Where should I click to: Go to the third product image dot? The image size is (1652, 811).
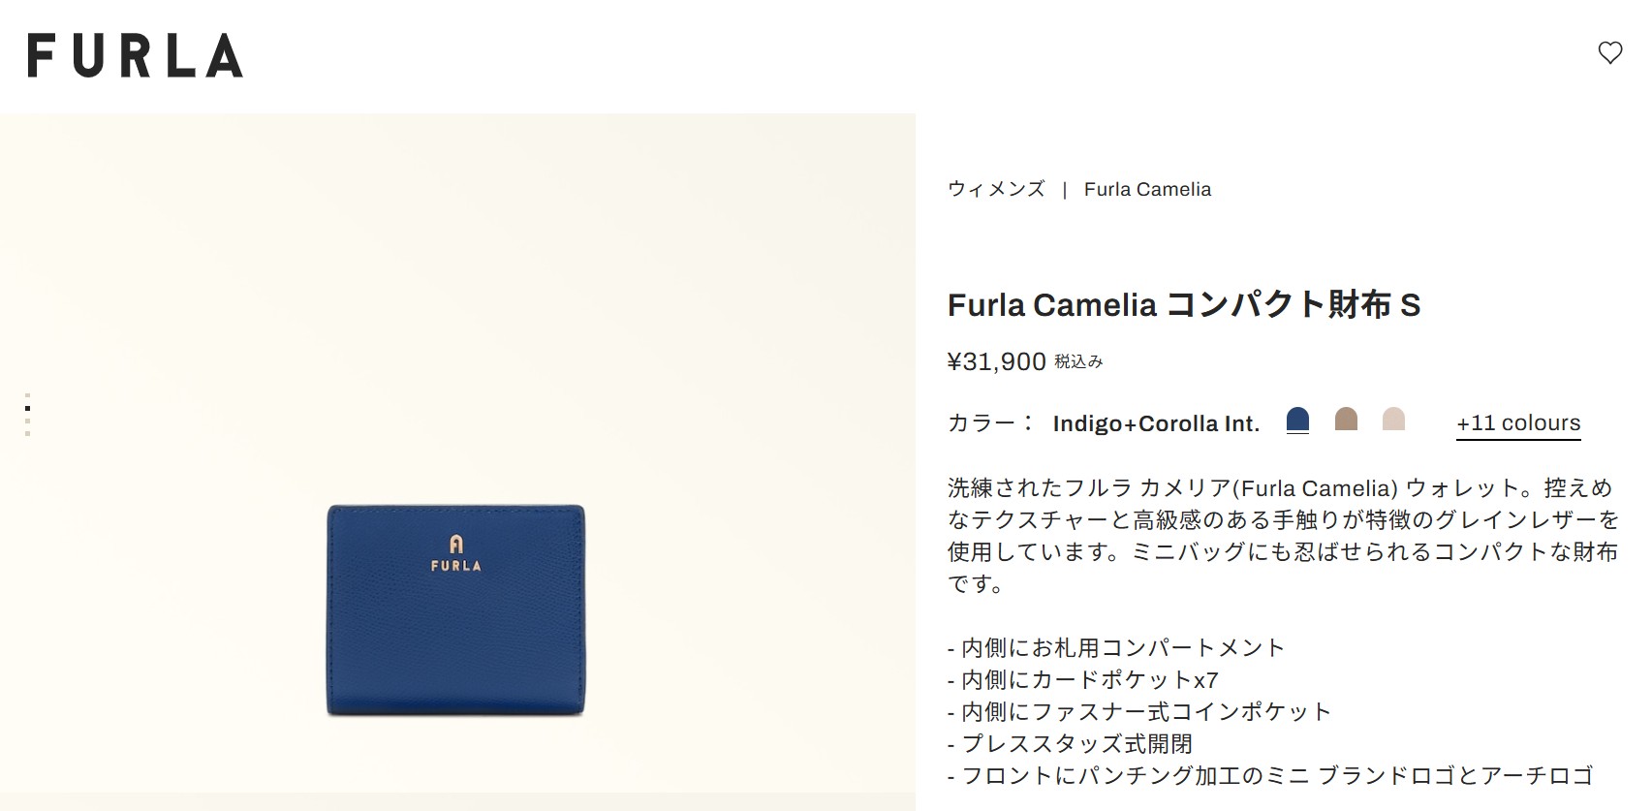[x=27, y=421]
